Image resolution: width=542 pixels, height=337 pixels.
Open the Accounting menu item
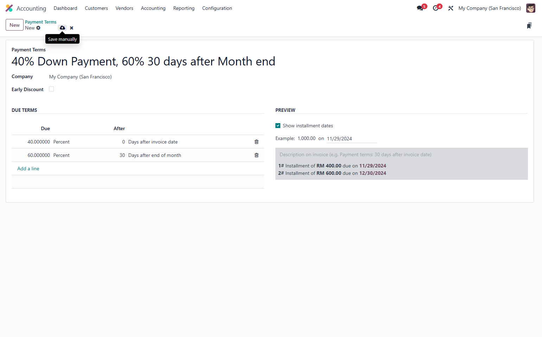153,8
